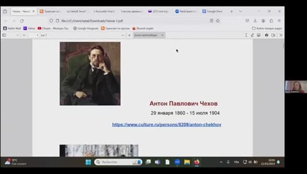Viewport: 307px width, 174px height.
Task: Click the PDF page number field
Action: (x=35, y=35)
